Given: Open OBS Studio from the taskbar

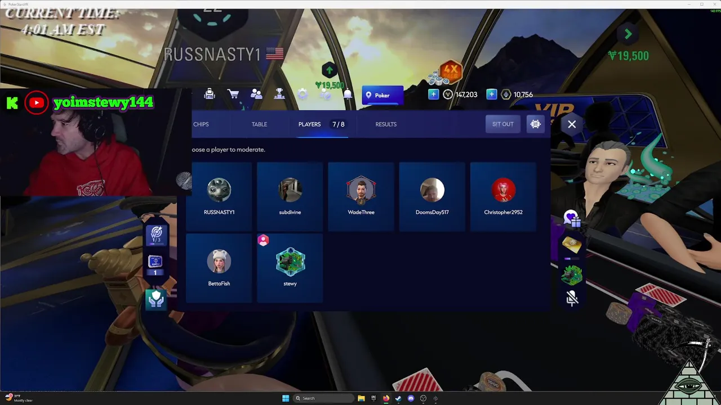Looking at the screenshot, I should coord(423,398).
